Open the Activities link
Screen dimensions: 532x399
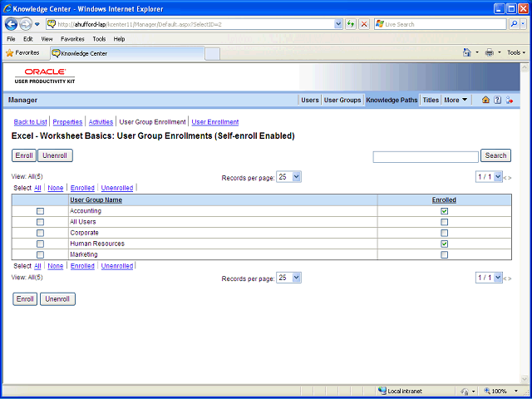pos(101,122)
